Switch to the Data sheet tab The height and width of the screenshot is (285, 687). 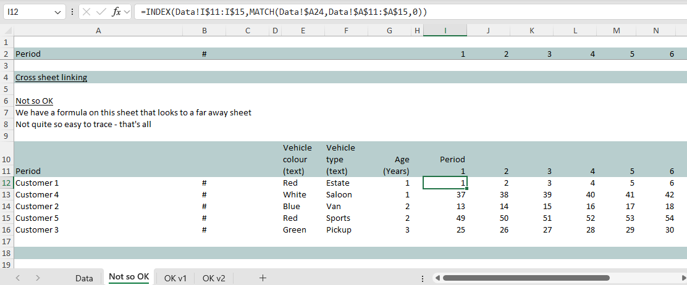pos(84,278)
